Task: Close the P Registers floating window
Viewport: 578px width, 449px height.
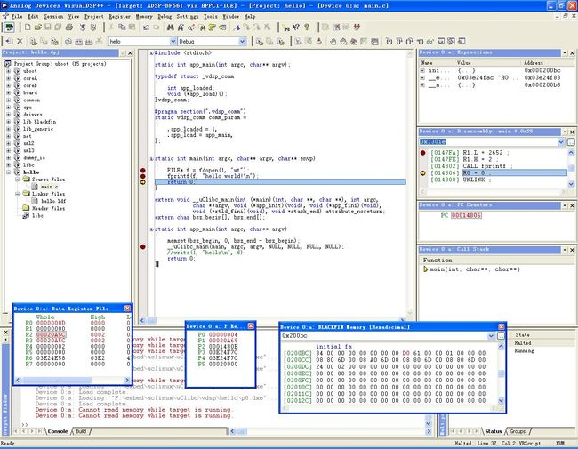Action: click(251, 326)
